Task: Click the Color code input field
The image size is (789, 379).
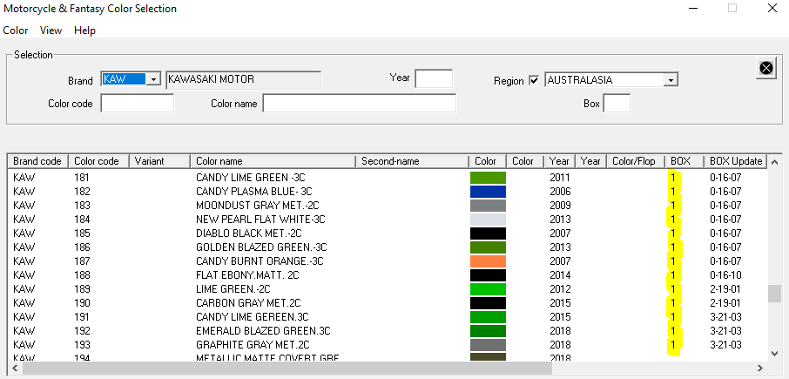Action: pos(137,104)
